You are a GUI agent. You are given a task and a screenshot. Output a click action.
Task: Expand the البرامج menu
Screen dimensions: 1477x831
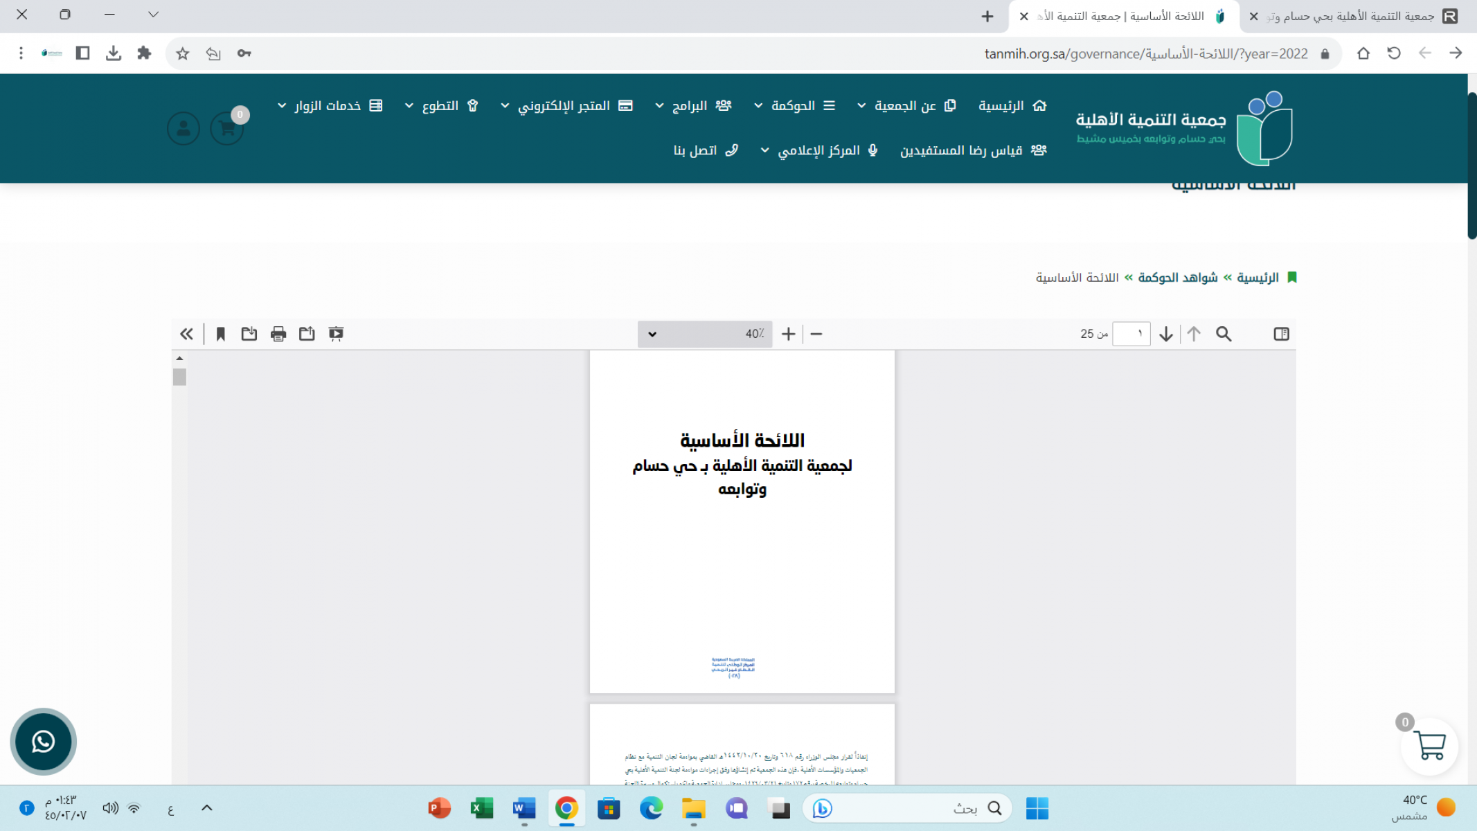(693, 105)
